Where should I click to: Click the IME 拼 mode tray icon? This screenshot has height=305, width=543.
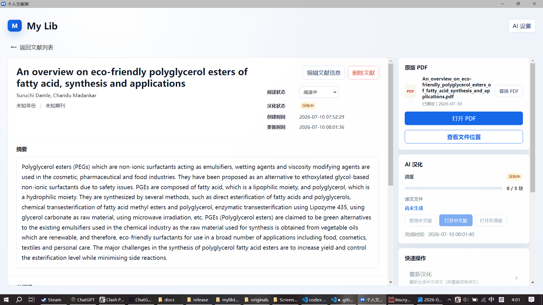click(x=501, y=300)
